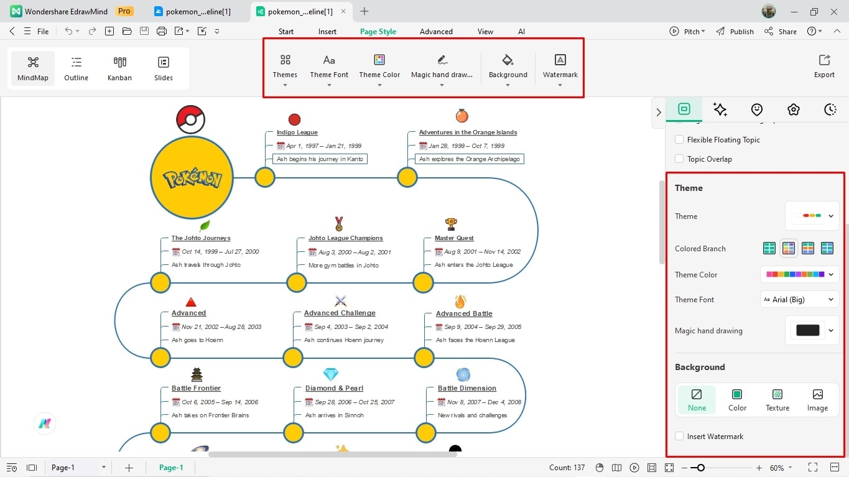Open the Start ribbon tab
The image size is (849, 477).
pos(286,32)
